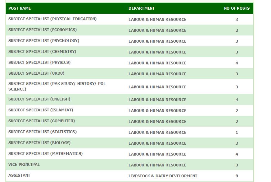Click post count 4 for English
271x182 pixels.
[x=237, y=100]
